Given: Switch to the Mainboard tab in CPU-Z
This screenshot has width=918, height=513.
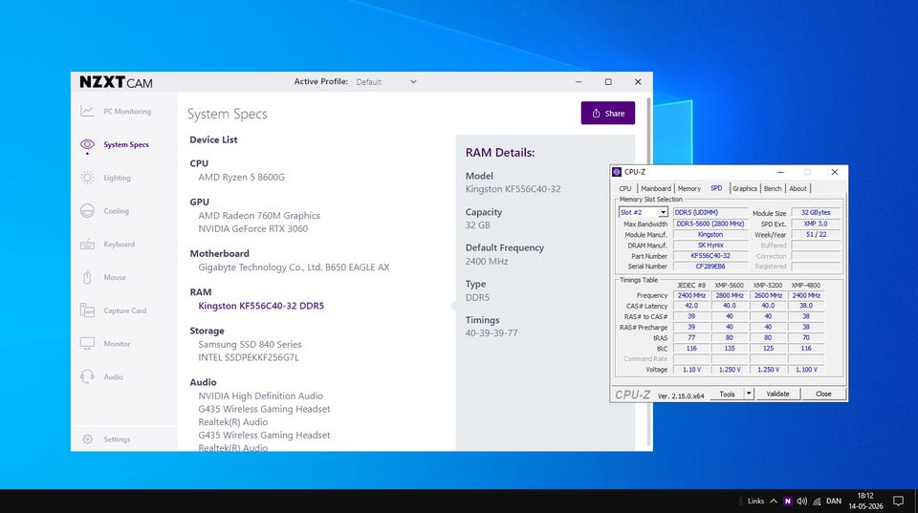Looking at the screenshot, I should coord(656,188).
